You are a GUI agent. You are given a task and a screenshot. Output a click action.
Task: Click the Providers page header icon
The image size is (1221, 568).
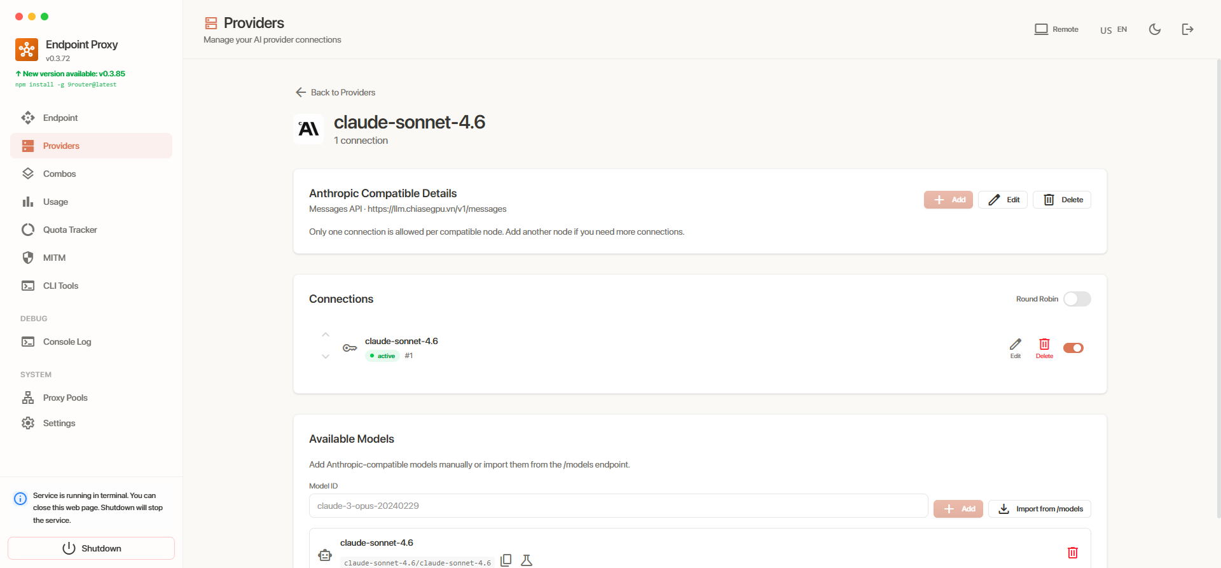tap(211, 24)
